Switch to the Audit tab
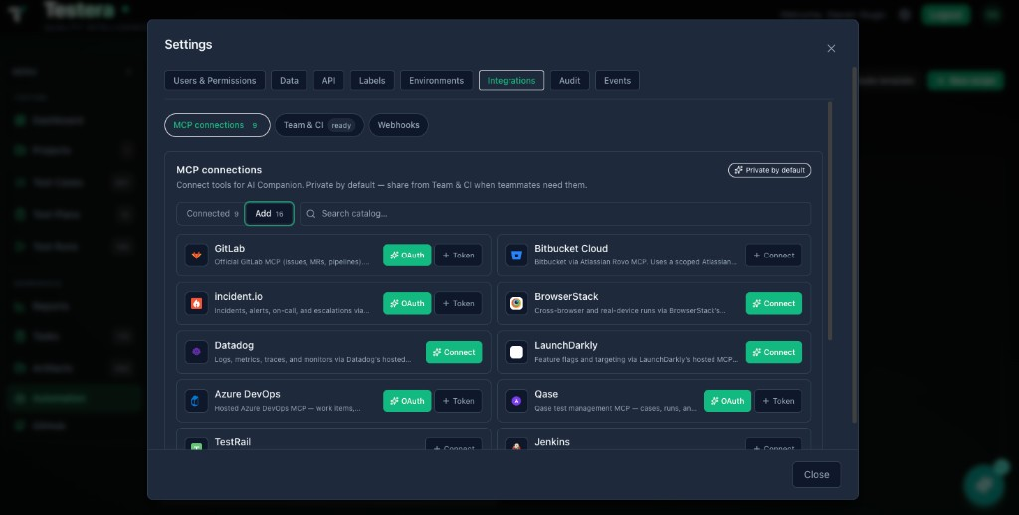 coord(570,81)
